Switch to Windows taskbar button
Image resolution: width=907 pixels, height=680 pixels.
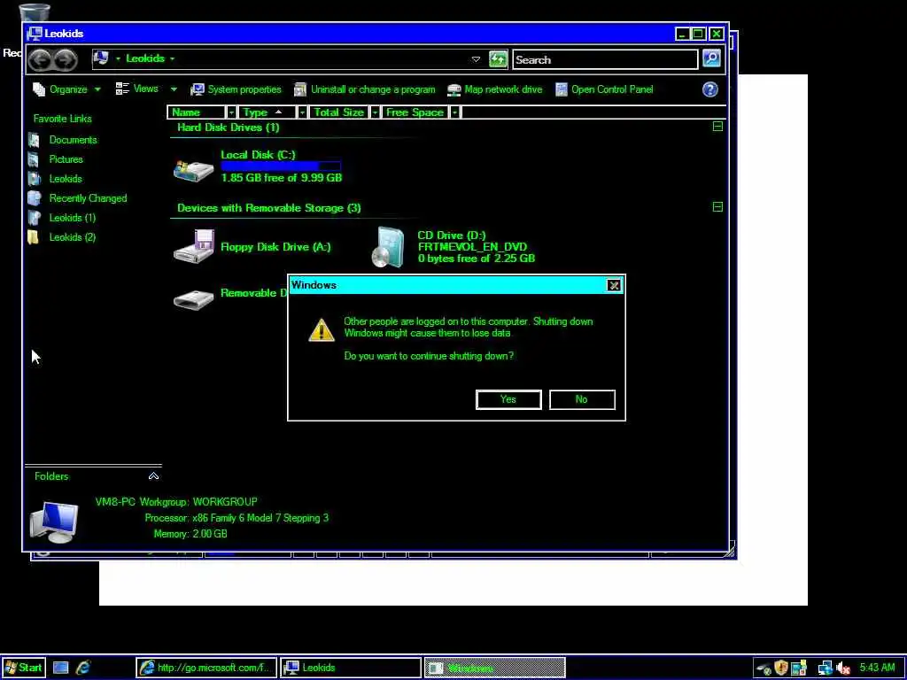coord(494,668)
